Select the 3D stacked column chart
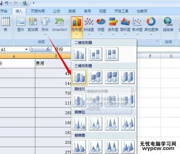This screenshot has width=180, height=154. pyautogui.click(x=96, y=77)
